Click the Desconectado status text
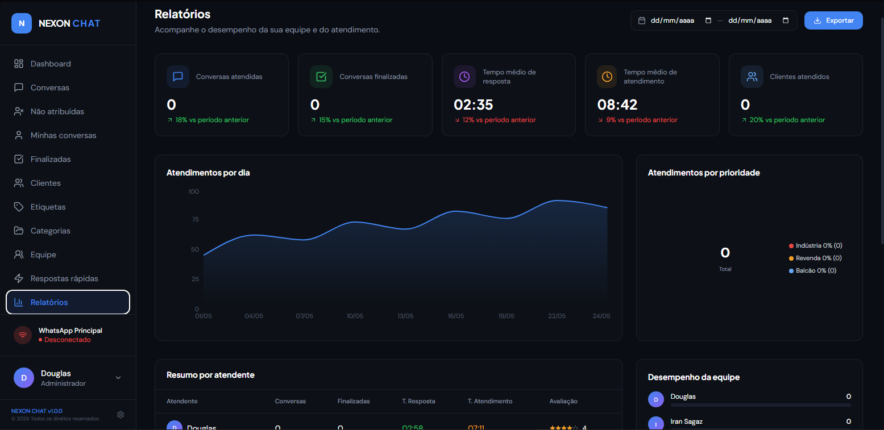 click(x=68, y=340)
